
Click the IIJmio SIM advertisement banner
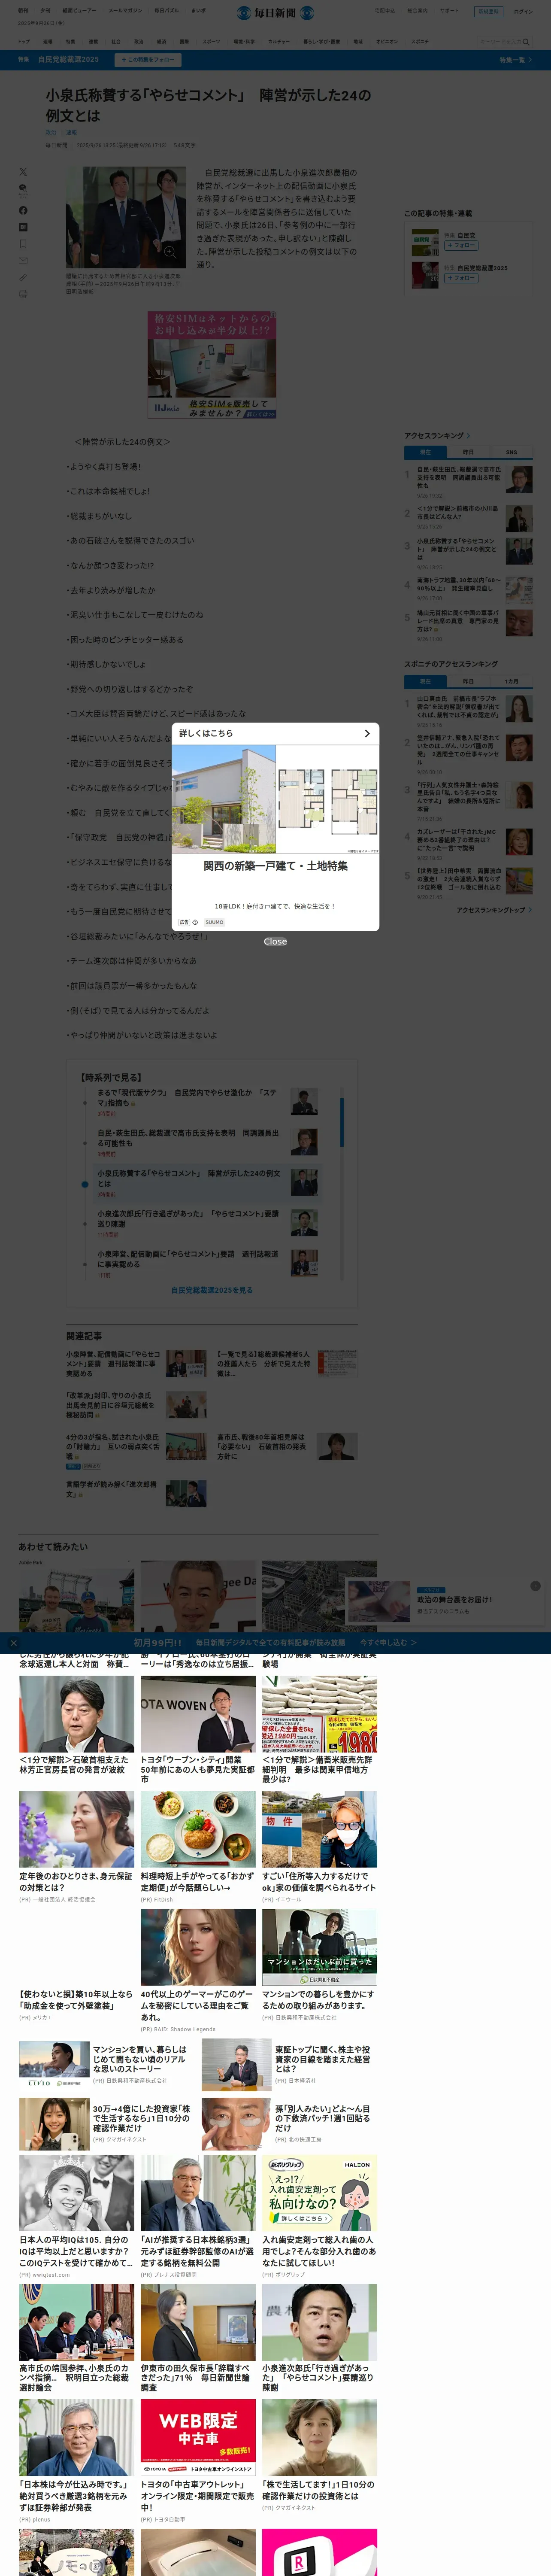[212, 365]
